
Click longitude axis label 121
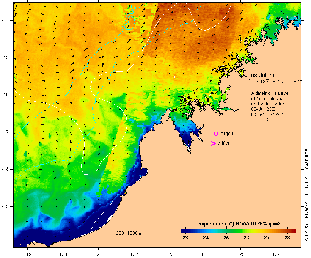coord(98,254)
